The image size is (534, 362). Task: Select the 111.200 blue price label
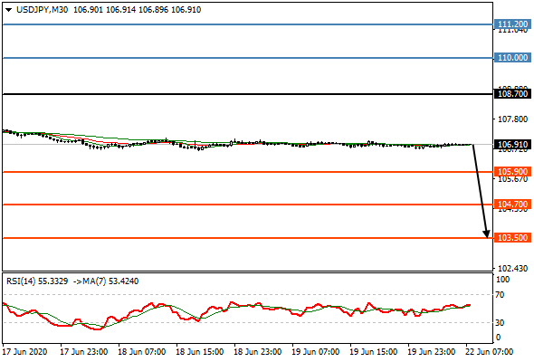[512, 24]
